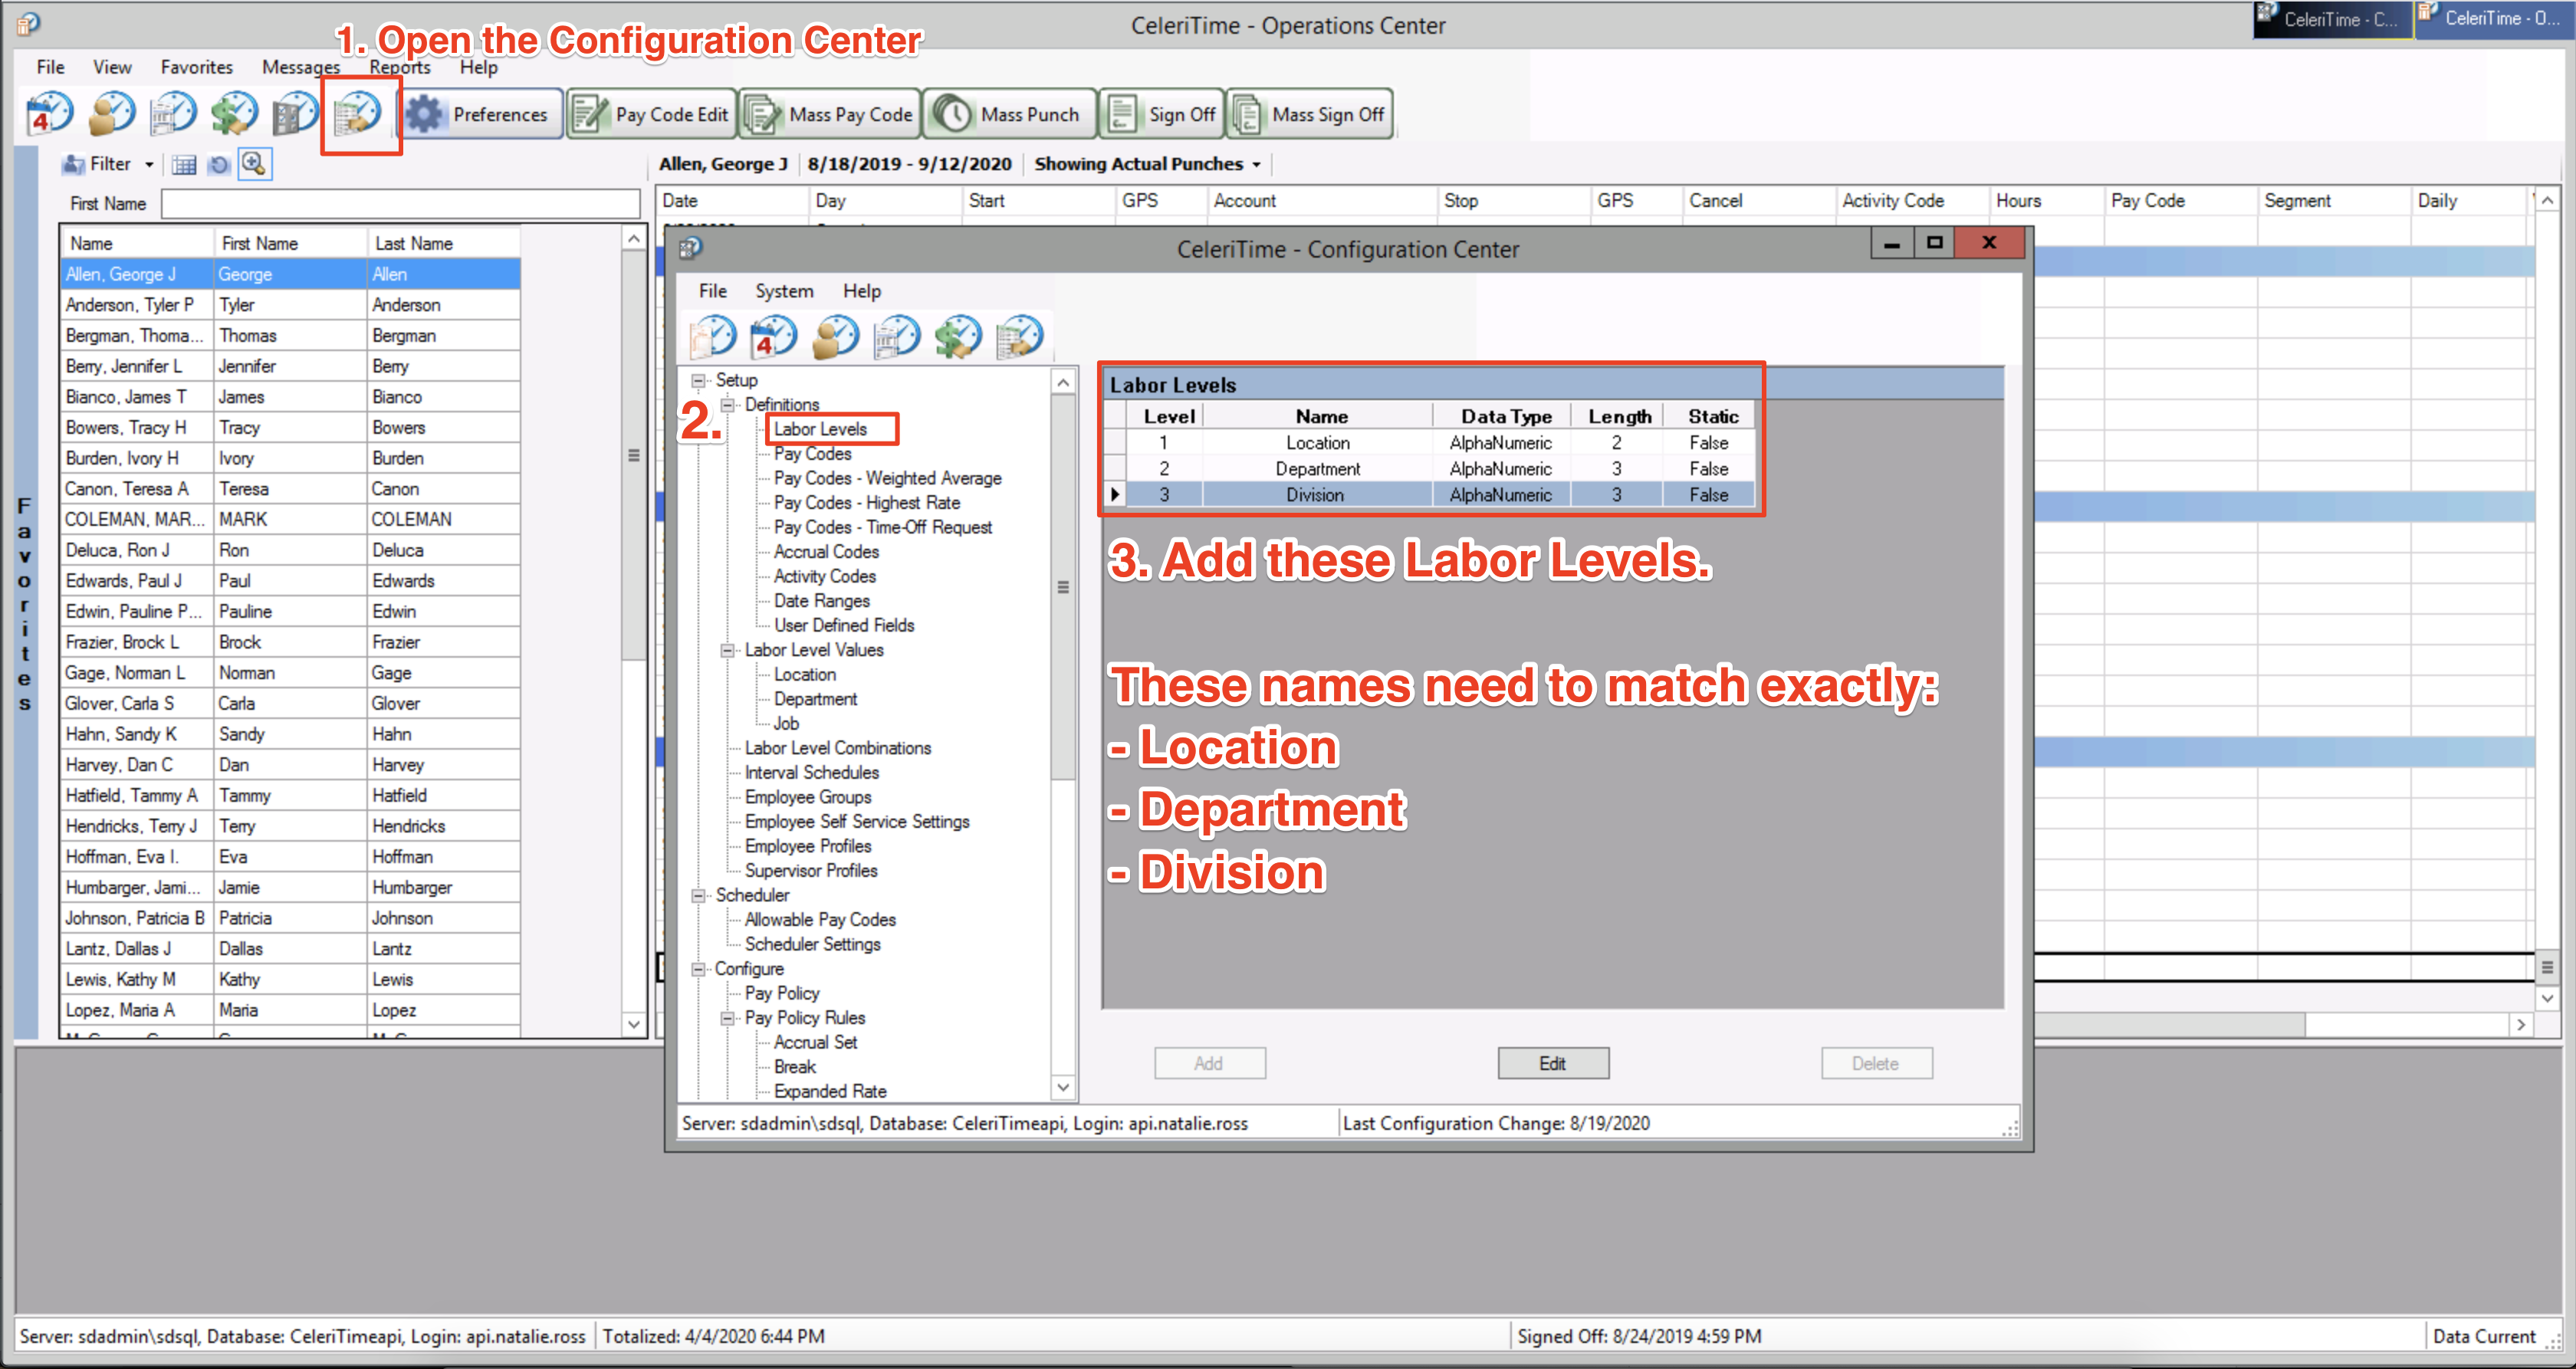
Task: Click the Sign Off toolbar button
Action: pyautogui.click(x=1162, y=114)
